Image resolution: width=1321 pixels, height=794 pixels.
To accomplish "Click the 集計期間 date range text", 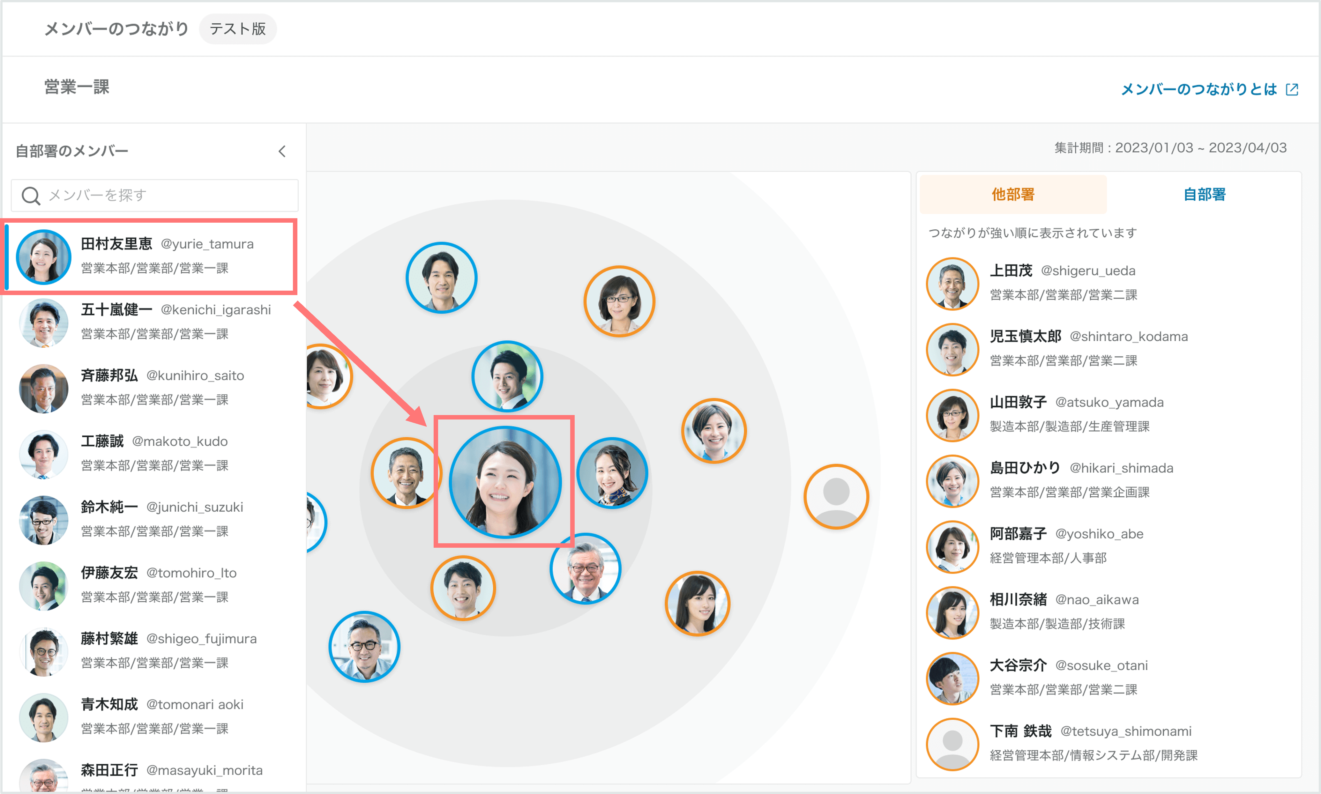I will coord(1170,148).
